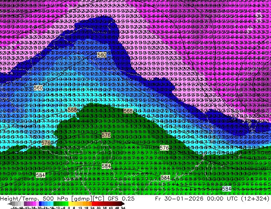Click the '24' legend value
Screen dimensions: 271x209
point(92,208)
